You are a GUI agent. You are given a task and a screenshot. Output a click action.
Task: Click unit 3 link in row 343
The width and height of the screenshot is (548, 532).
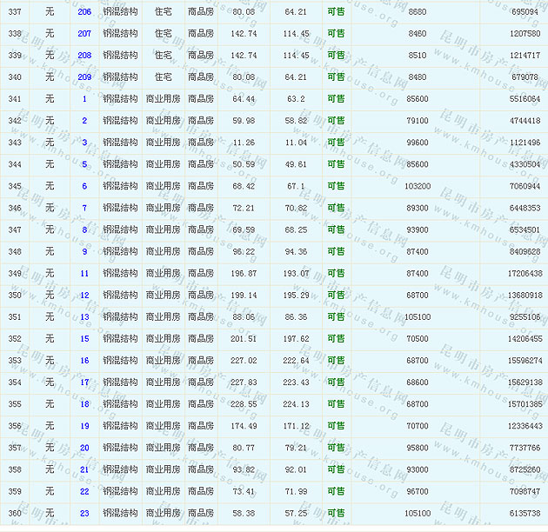coord(84,143)
